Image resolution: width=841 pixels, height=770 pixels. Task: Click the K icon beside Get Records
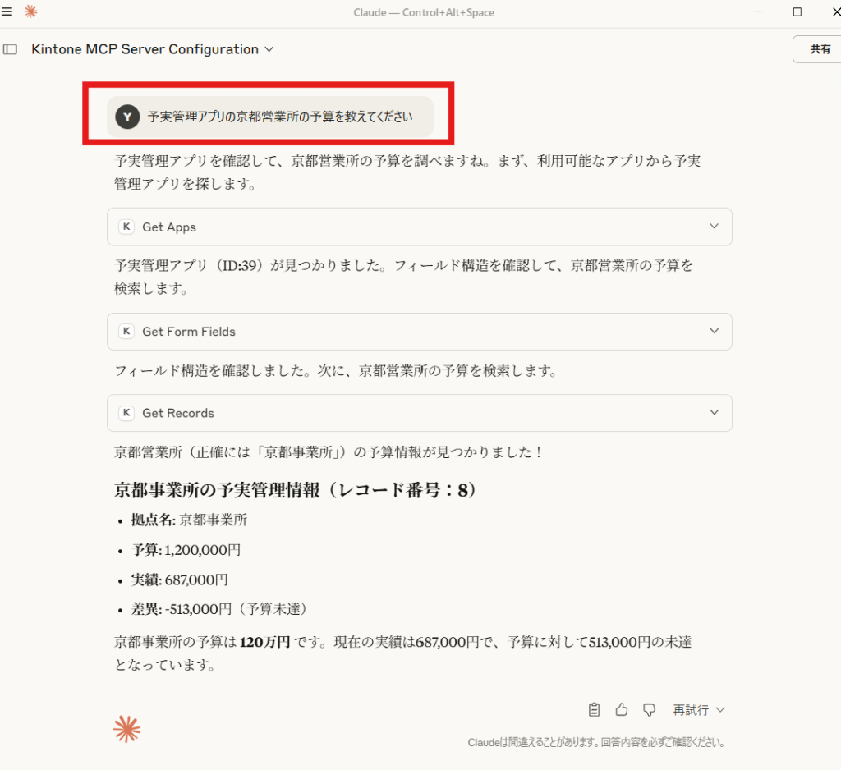pos(126,413)
